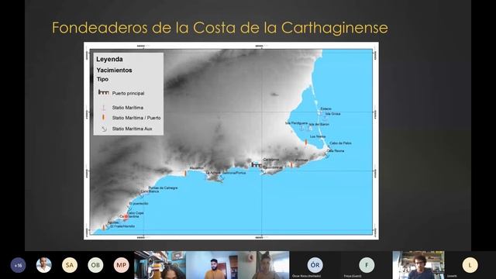Viewport: 496px width, 279px height.
Task: Select the F participant avatar
Action: [x=367, y=265]
